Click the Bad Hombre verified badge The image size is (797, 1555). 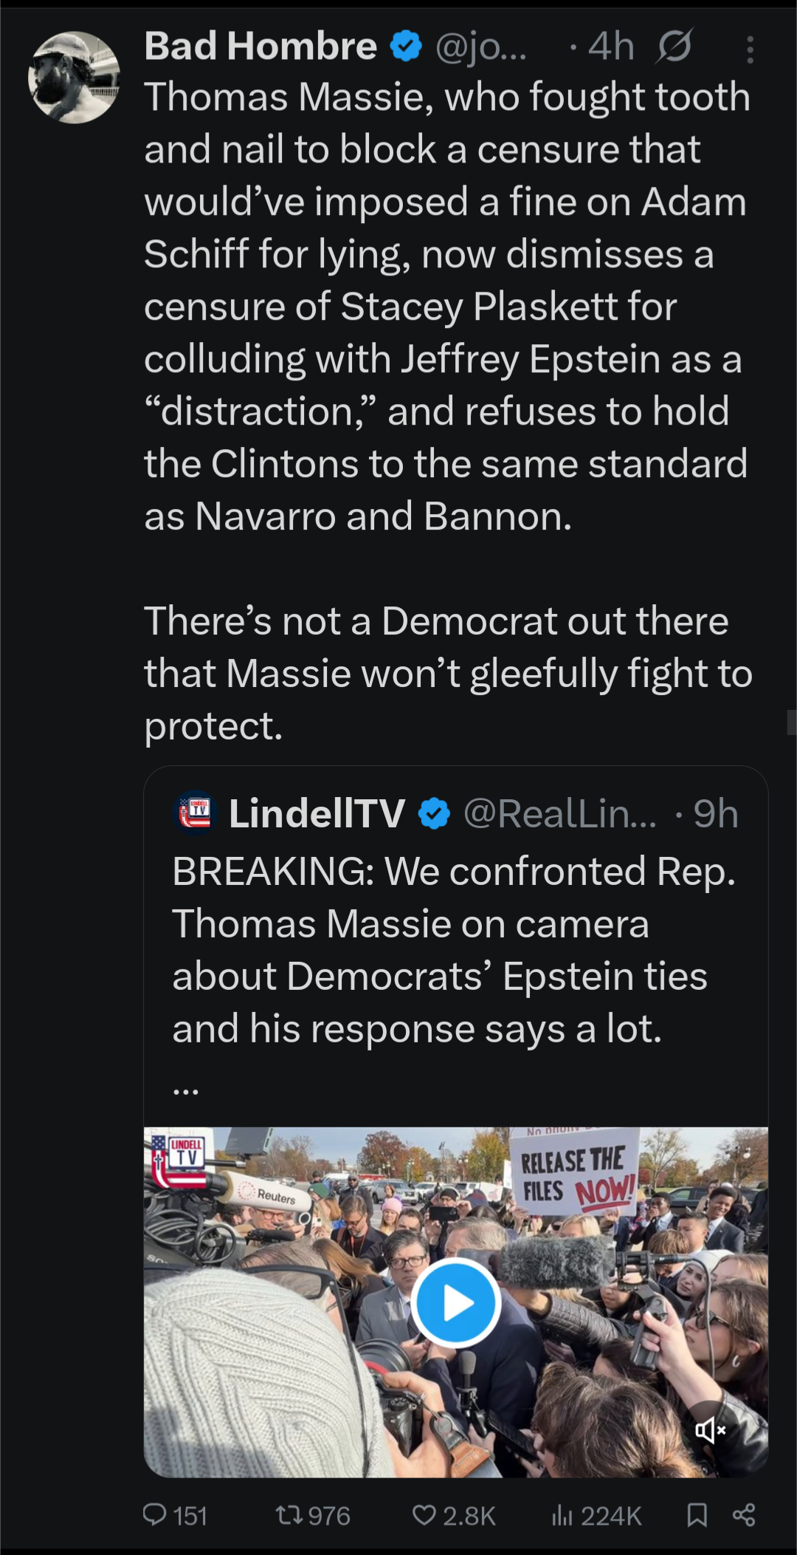pos(406,47)
